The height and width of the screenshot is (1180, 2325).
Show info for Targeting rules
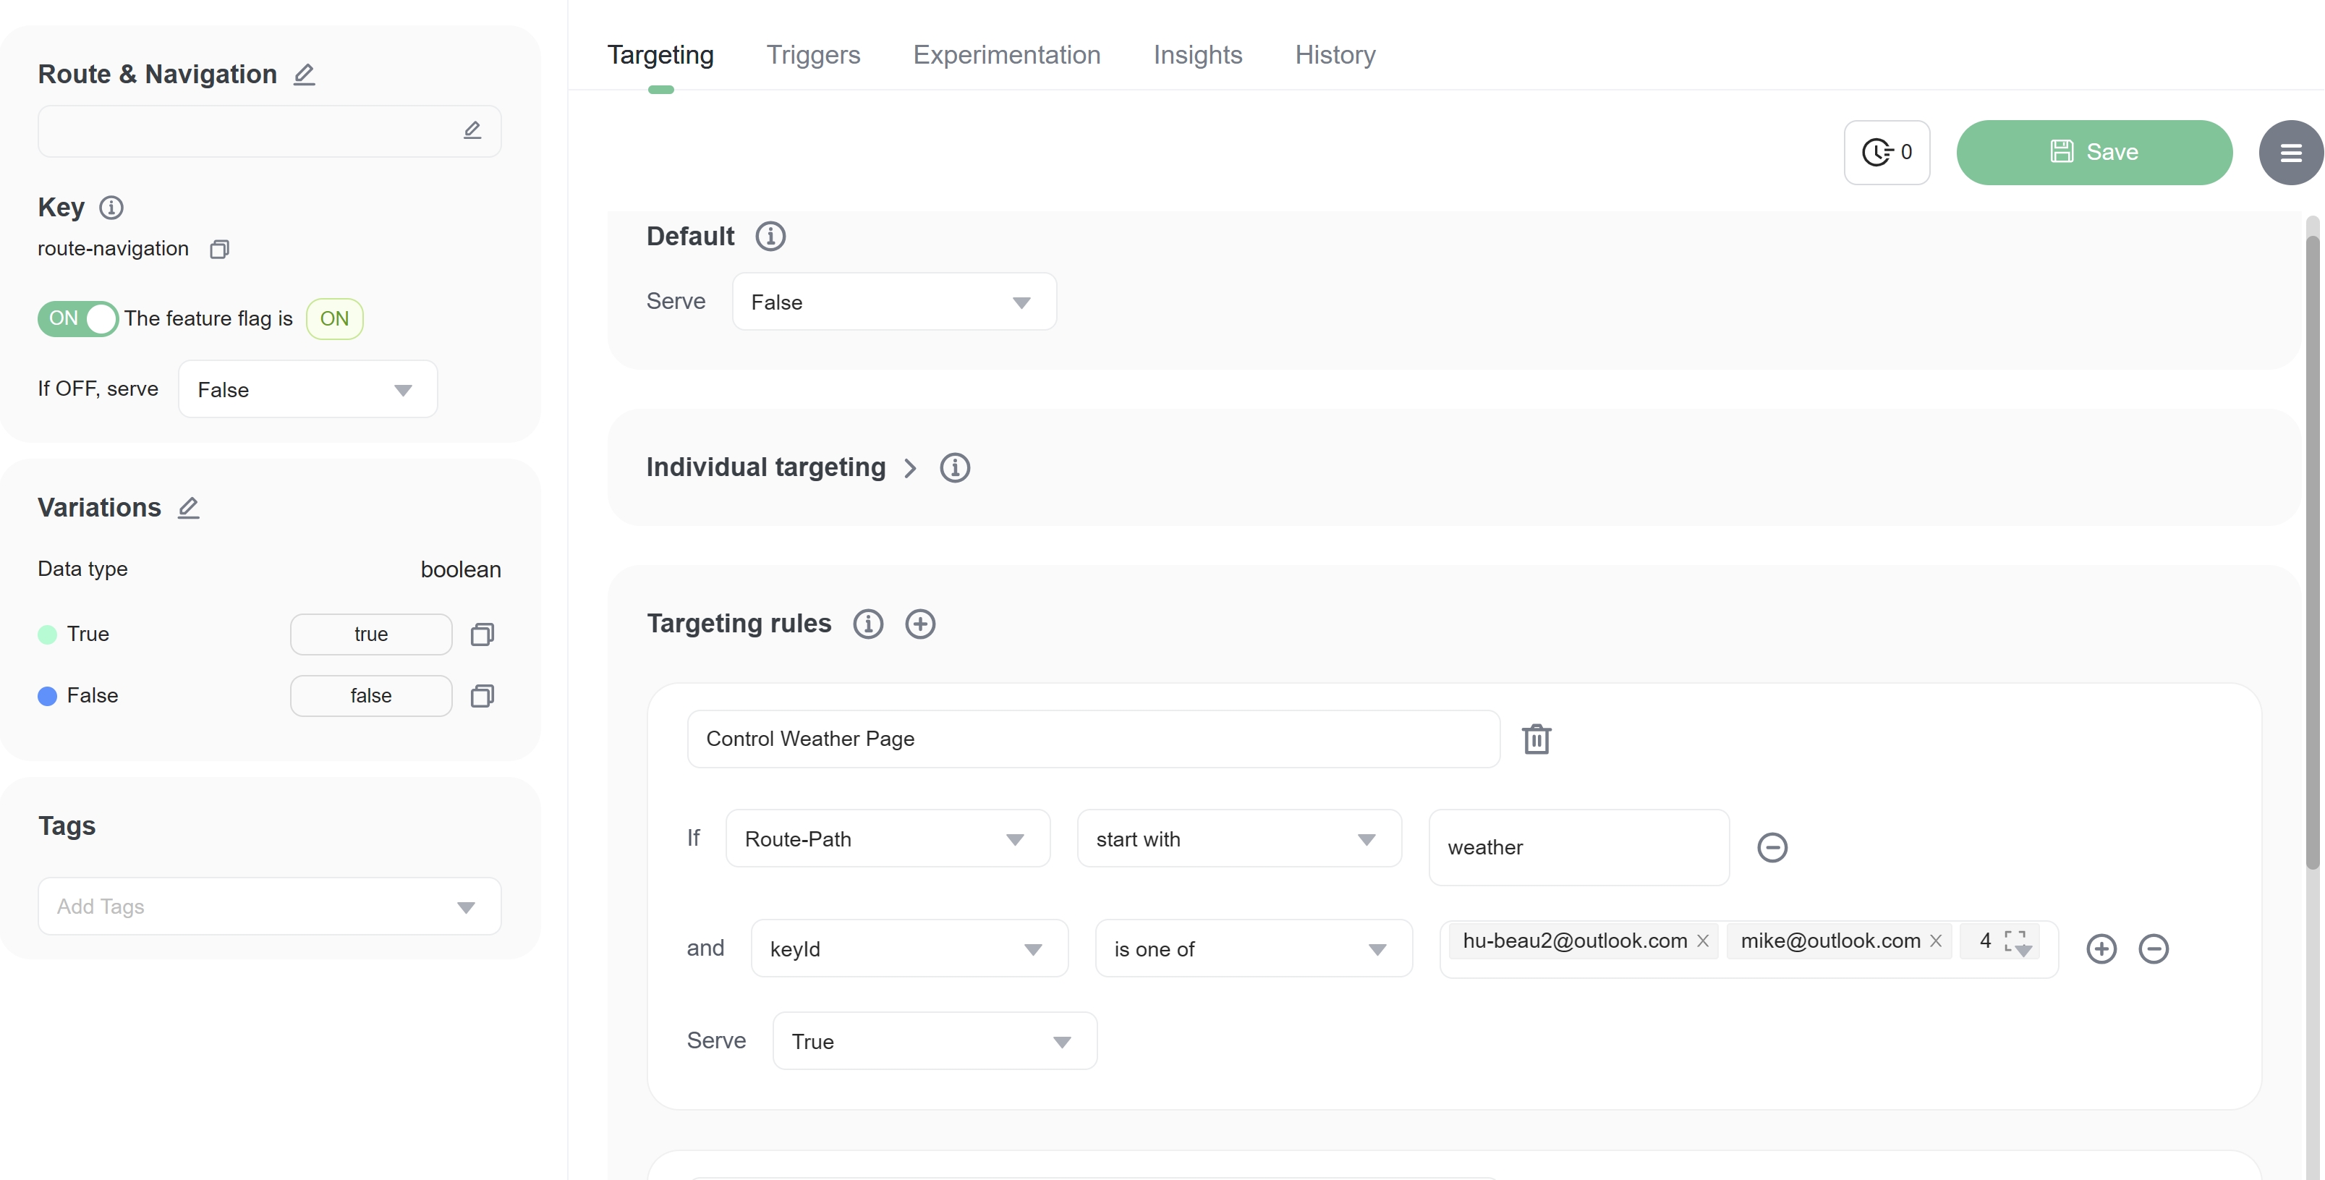[867, 624]
